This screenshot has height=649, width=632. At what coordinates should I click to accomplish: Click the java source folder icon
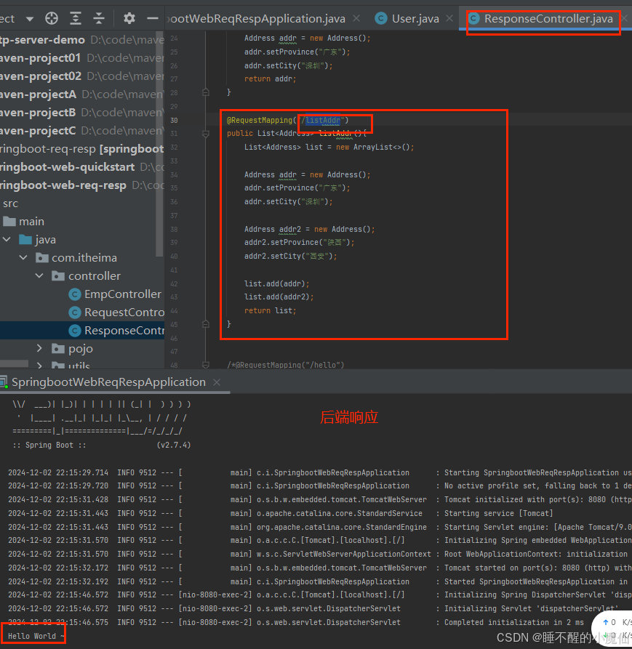coord(25,239)
